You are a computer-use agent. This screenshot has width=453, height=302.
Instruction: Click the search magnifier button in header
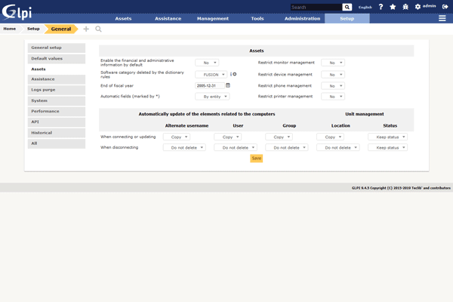coord(347,7)
